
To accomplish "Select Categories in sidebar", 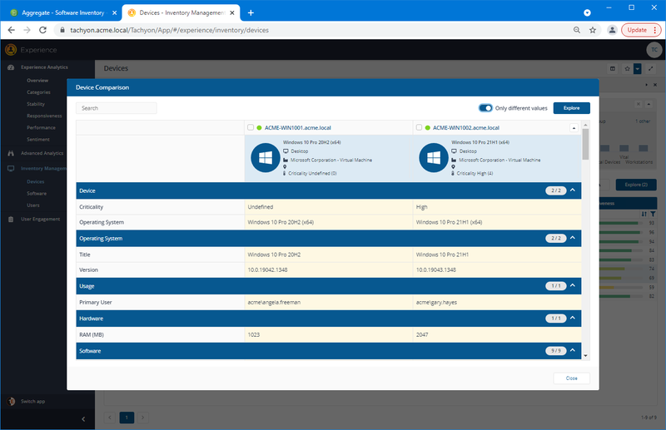I will click(38, 92).
